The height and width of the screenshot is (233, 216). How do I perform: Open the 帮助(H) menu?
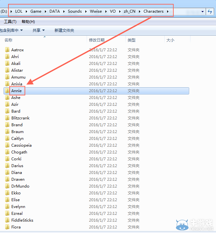pos(28,22)
